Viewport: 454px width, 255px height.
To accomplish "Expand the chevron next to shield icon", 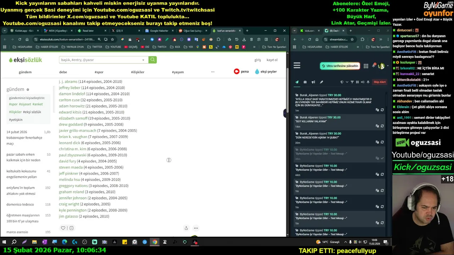I will (x=347, y=82).
